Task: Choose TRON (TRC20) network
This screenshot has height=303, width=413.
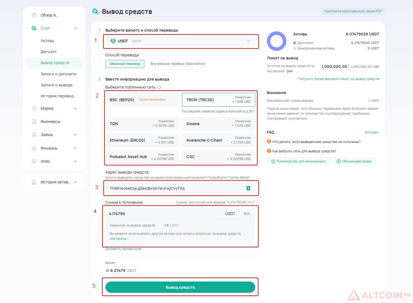Action: point(219,100)
